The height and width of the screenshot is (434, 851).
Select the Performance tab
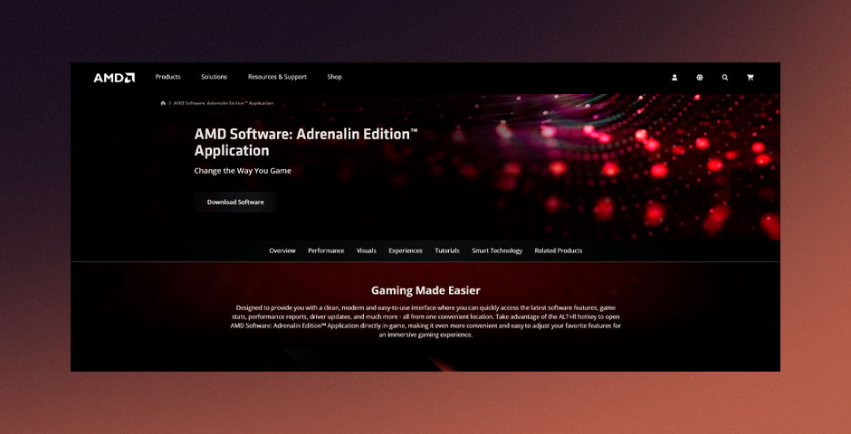click(x=326, y=250)
